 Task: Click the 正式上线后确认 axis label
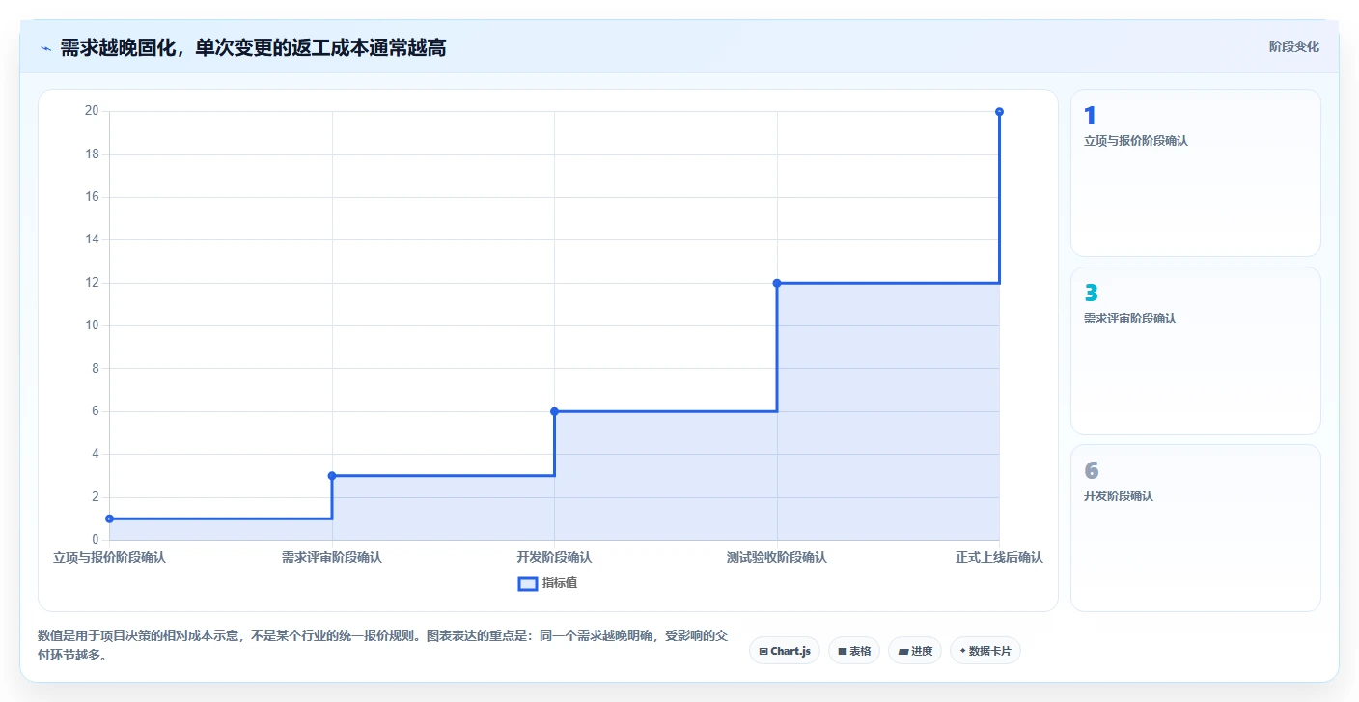click(999, 557)
